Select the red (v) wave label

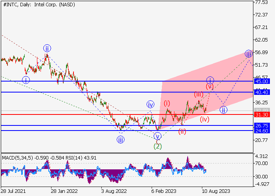coord(210,87)
